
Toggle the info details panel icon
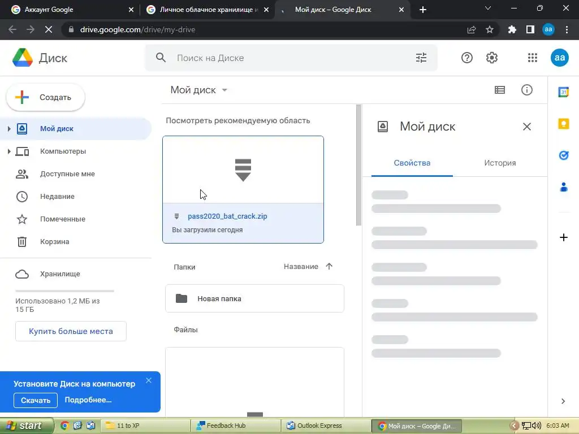coord(526,90)
